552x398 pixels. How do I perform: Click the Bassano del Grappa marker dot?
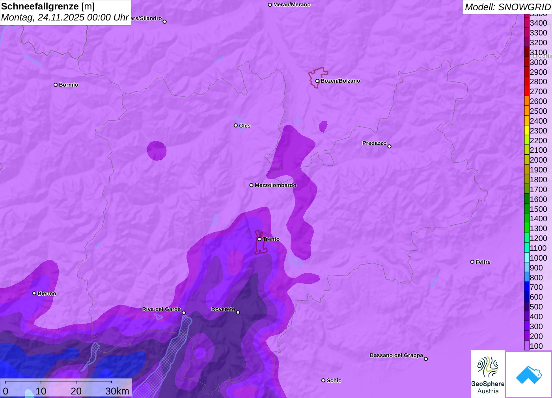(x=426, y=359)
